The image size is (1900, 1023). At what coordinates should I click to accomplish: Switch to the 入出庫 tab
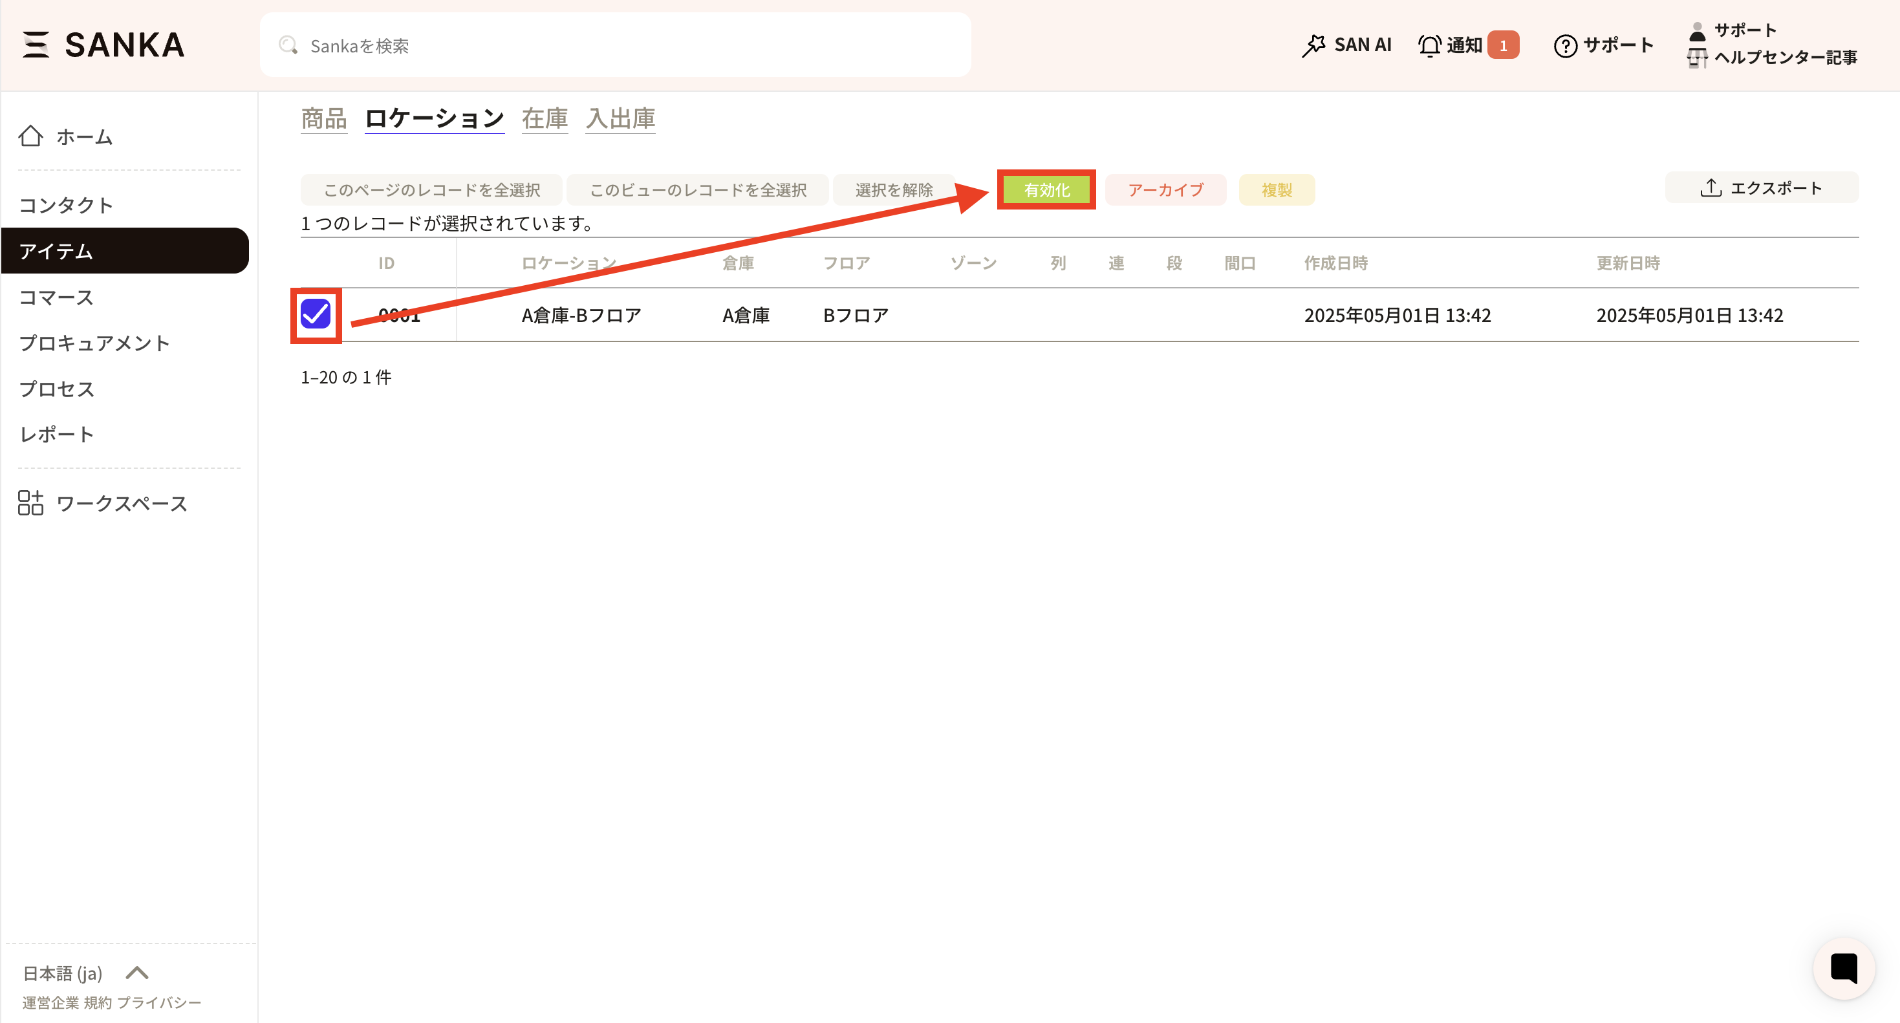[x=620, y=119]
